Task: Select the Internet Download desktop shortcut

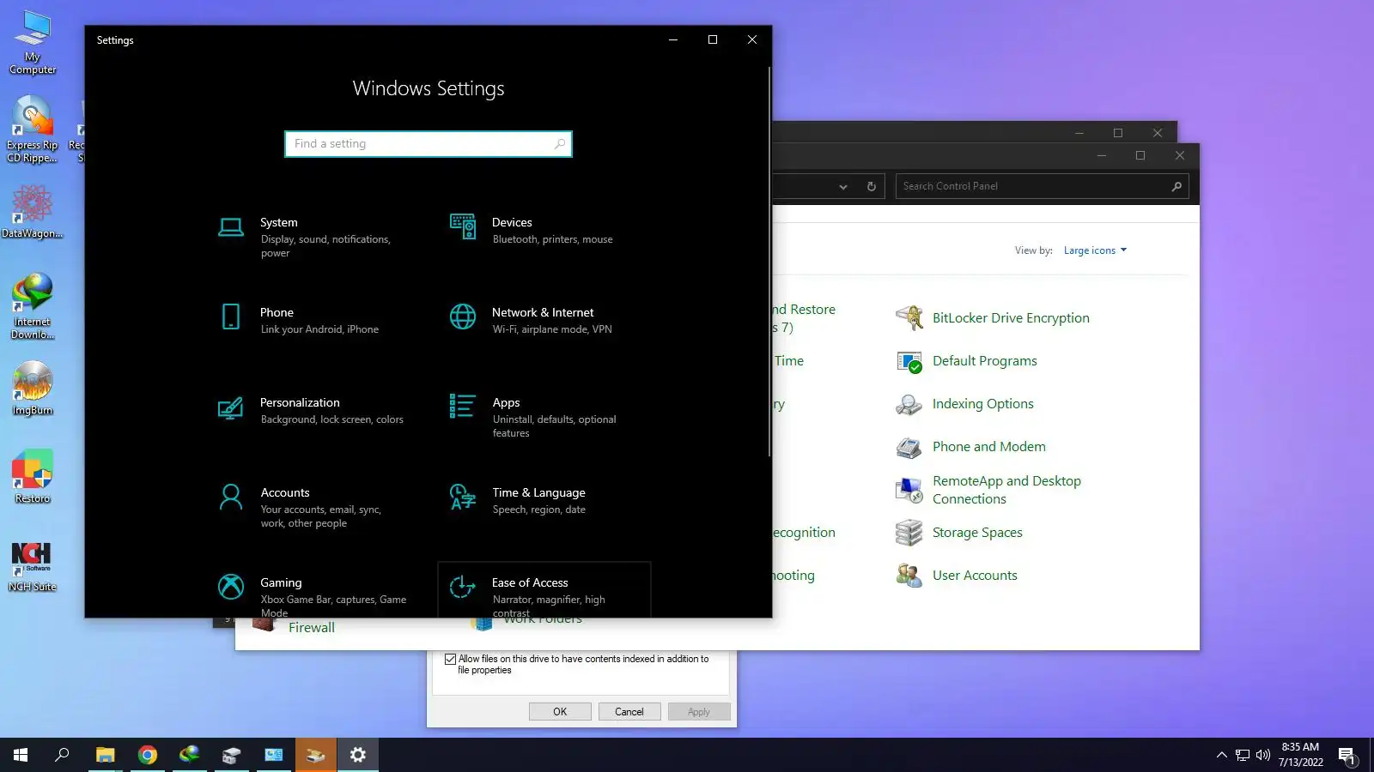Action: 33,306
